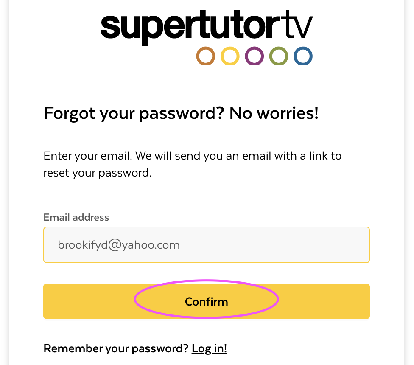Click the 'super' portion of the logo
The width and height of the screenshot is (414, 365).
coord(143,29)
